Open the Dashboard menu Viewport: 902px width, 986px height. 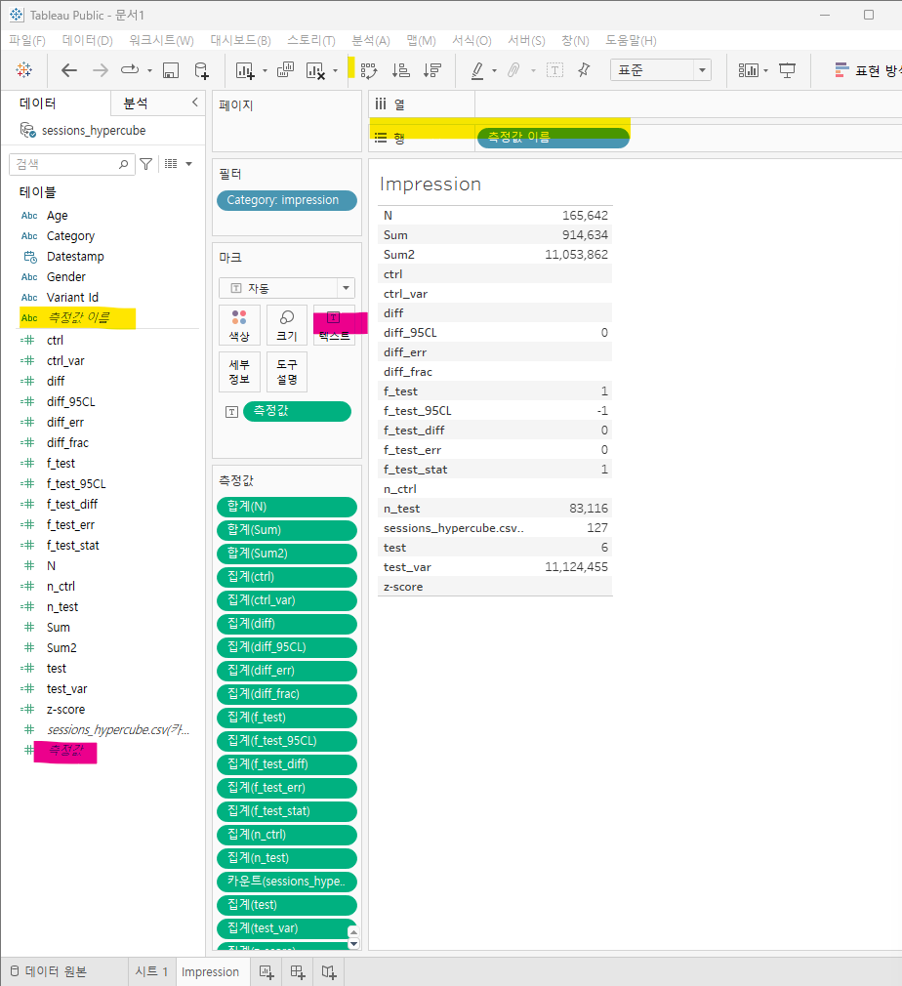[241, 40]
